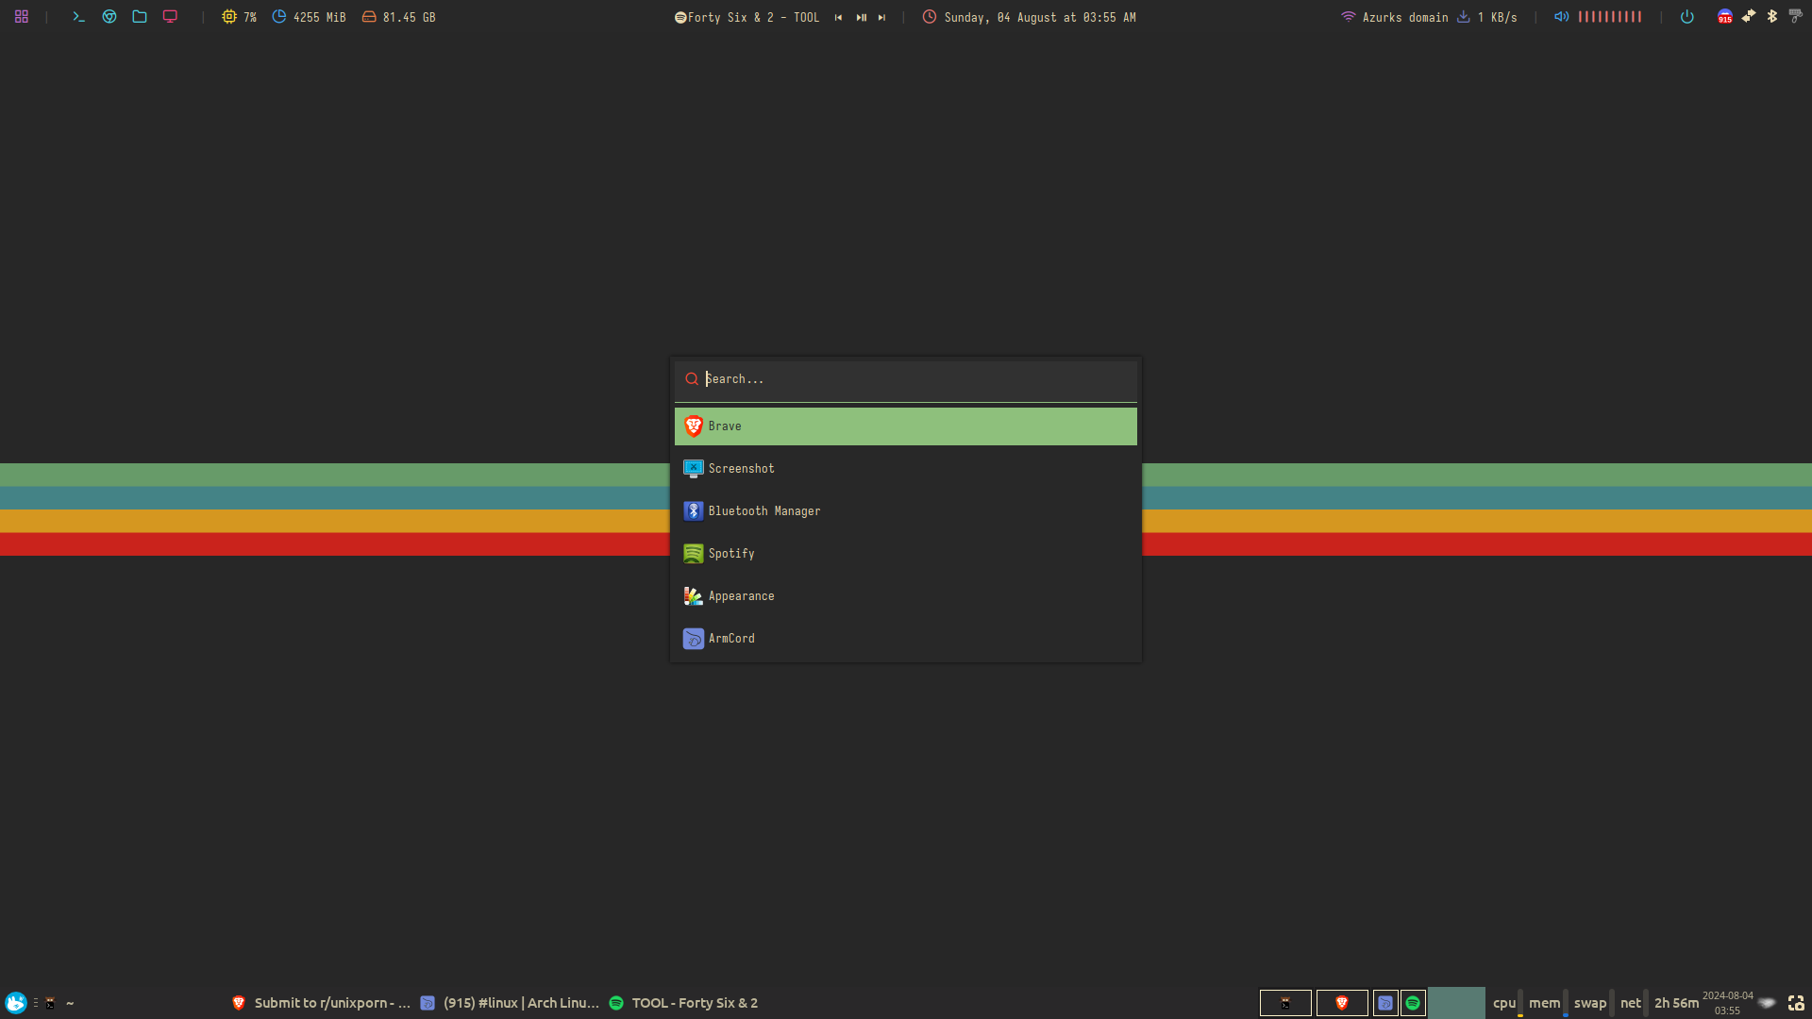Select terminal workspace in bottom pager
1812x1019 pixels.
(1285, 1003)
